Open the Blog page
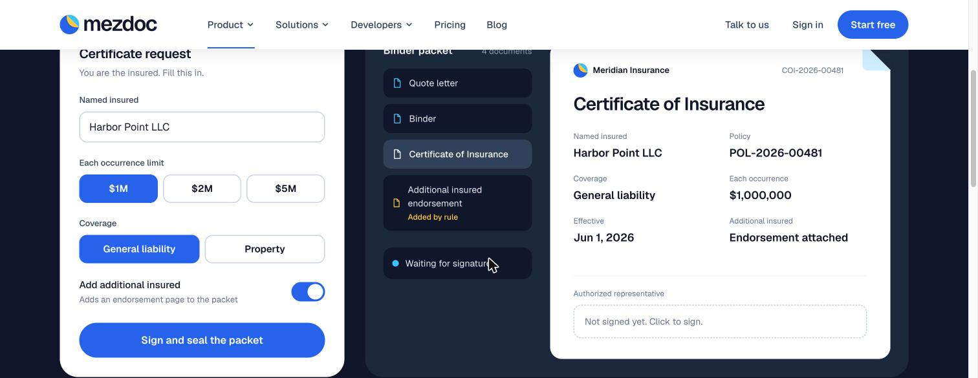 497,25
